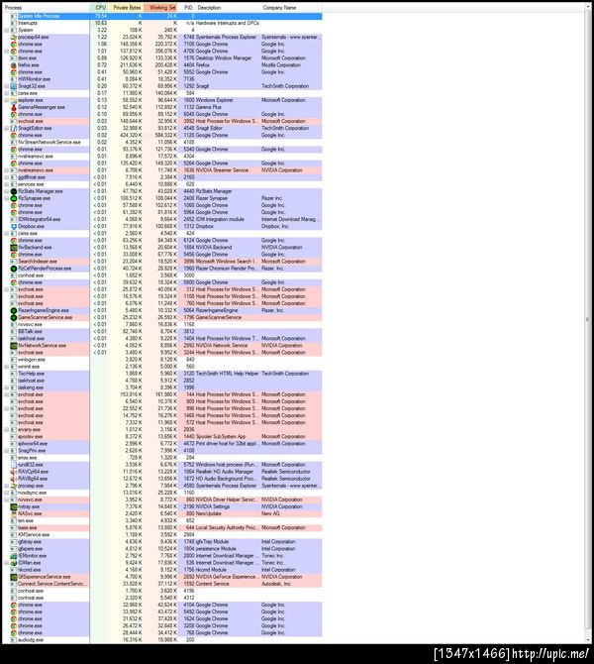This screenshot has height=664, width=594.
Task: Click the GfExperienceService.exe icon
Action: pyautogui.click(x=14, y=577)
